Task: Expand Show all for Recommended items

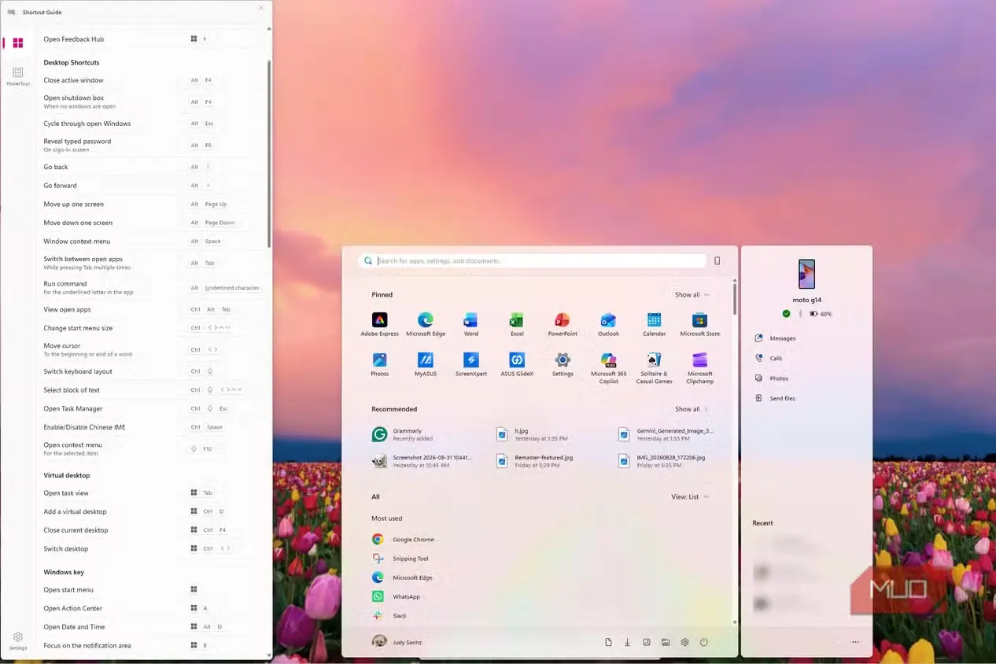Action: [x=692, y=409]
